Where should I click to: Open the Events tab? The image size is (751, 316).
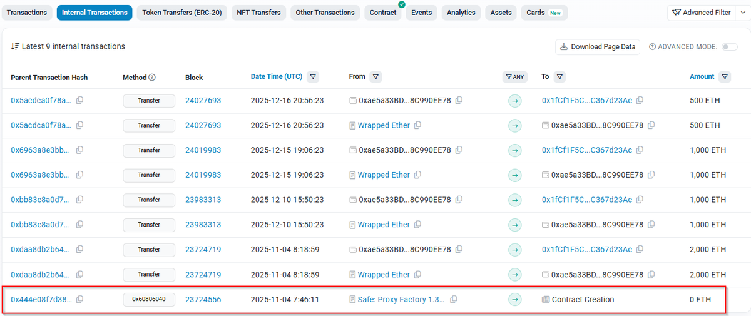click(422, 13)
